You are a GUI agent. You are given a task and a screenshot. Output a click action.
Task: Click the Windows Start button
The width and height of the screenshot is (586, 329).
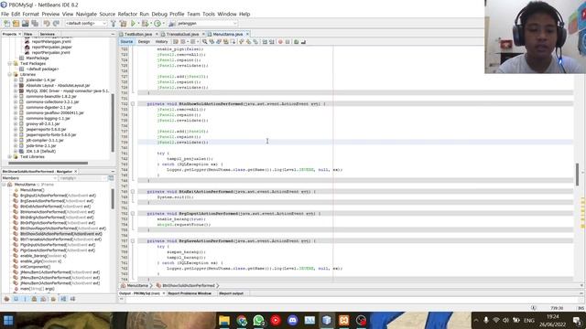click(8, 321)
